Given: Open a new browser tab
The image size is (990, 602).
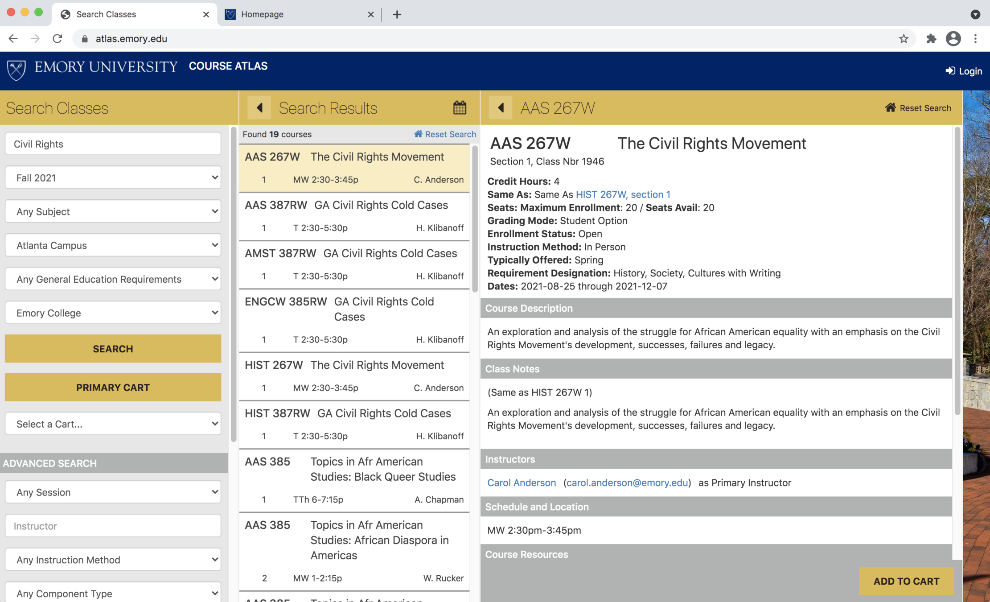Looking at the screenshot, I should (397, 14).
